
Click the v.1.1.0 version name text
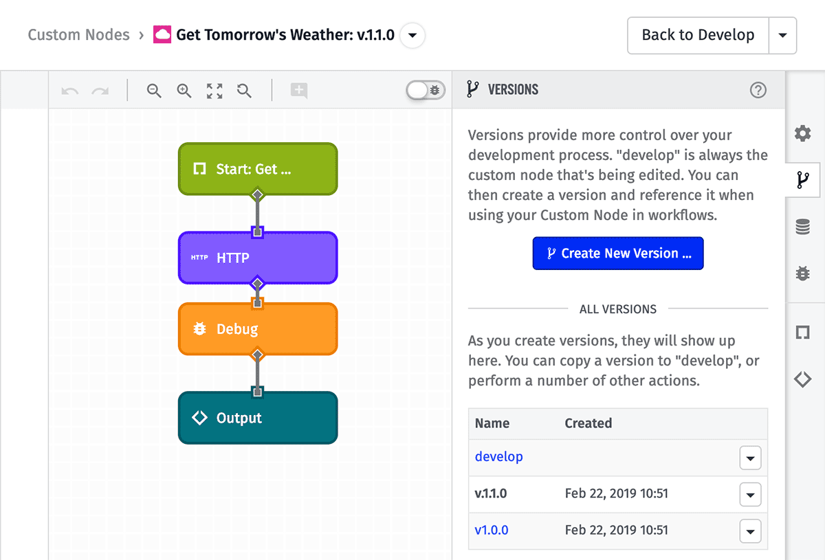coord(491,493)
